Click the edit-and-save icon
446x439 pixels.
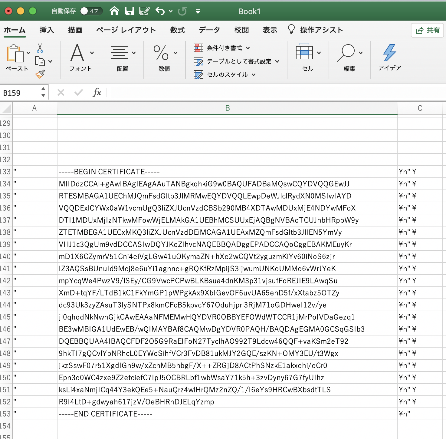[x=144, y=11]
